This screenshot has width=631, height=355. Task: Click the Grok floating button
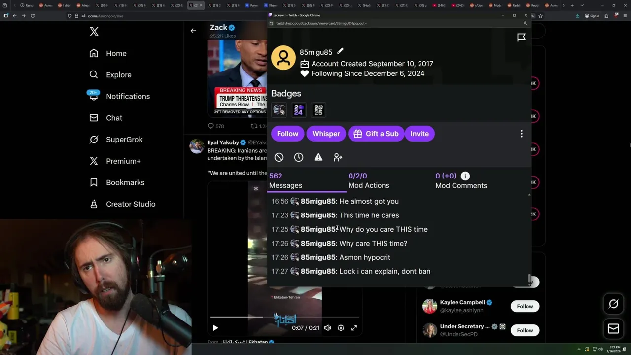tap(613, 304)
